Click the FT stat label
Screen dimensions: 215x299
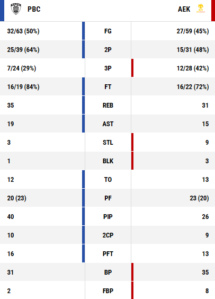click(108, 87)
